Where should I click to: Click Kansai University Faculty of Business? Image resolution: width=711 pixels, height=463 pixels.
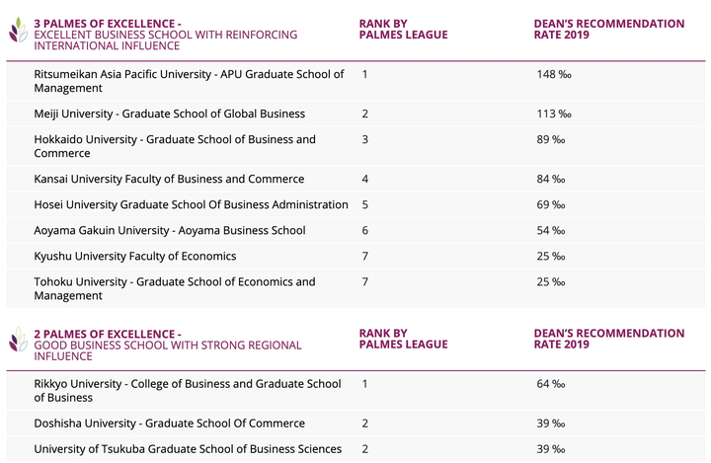tap(169, 179)
